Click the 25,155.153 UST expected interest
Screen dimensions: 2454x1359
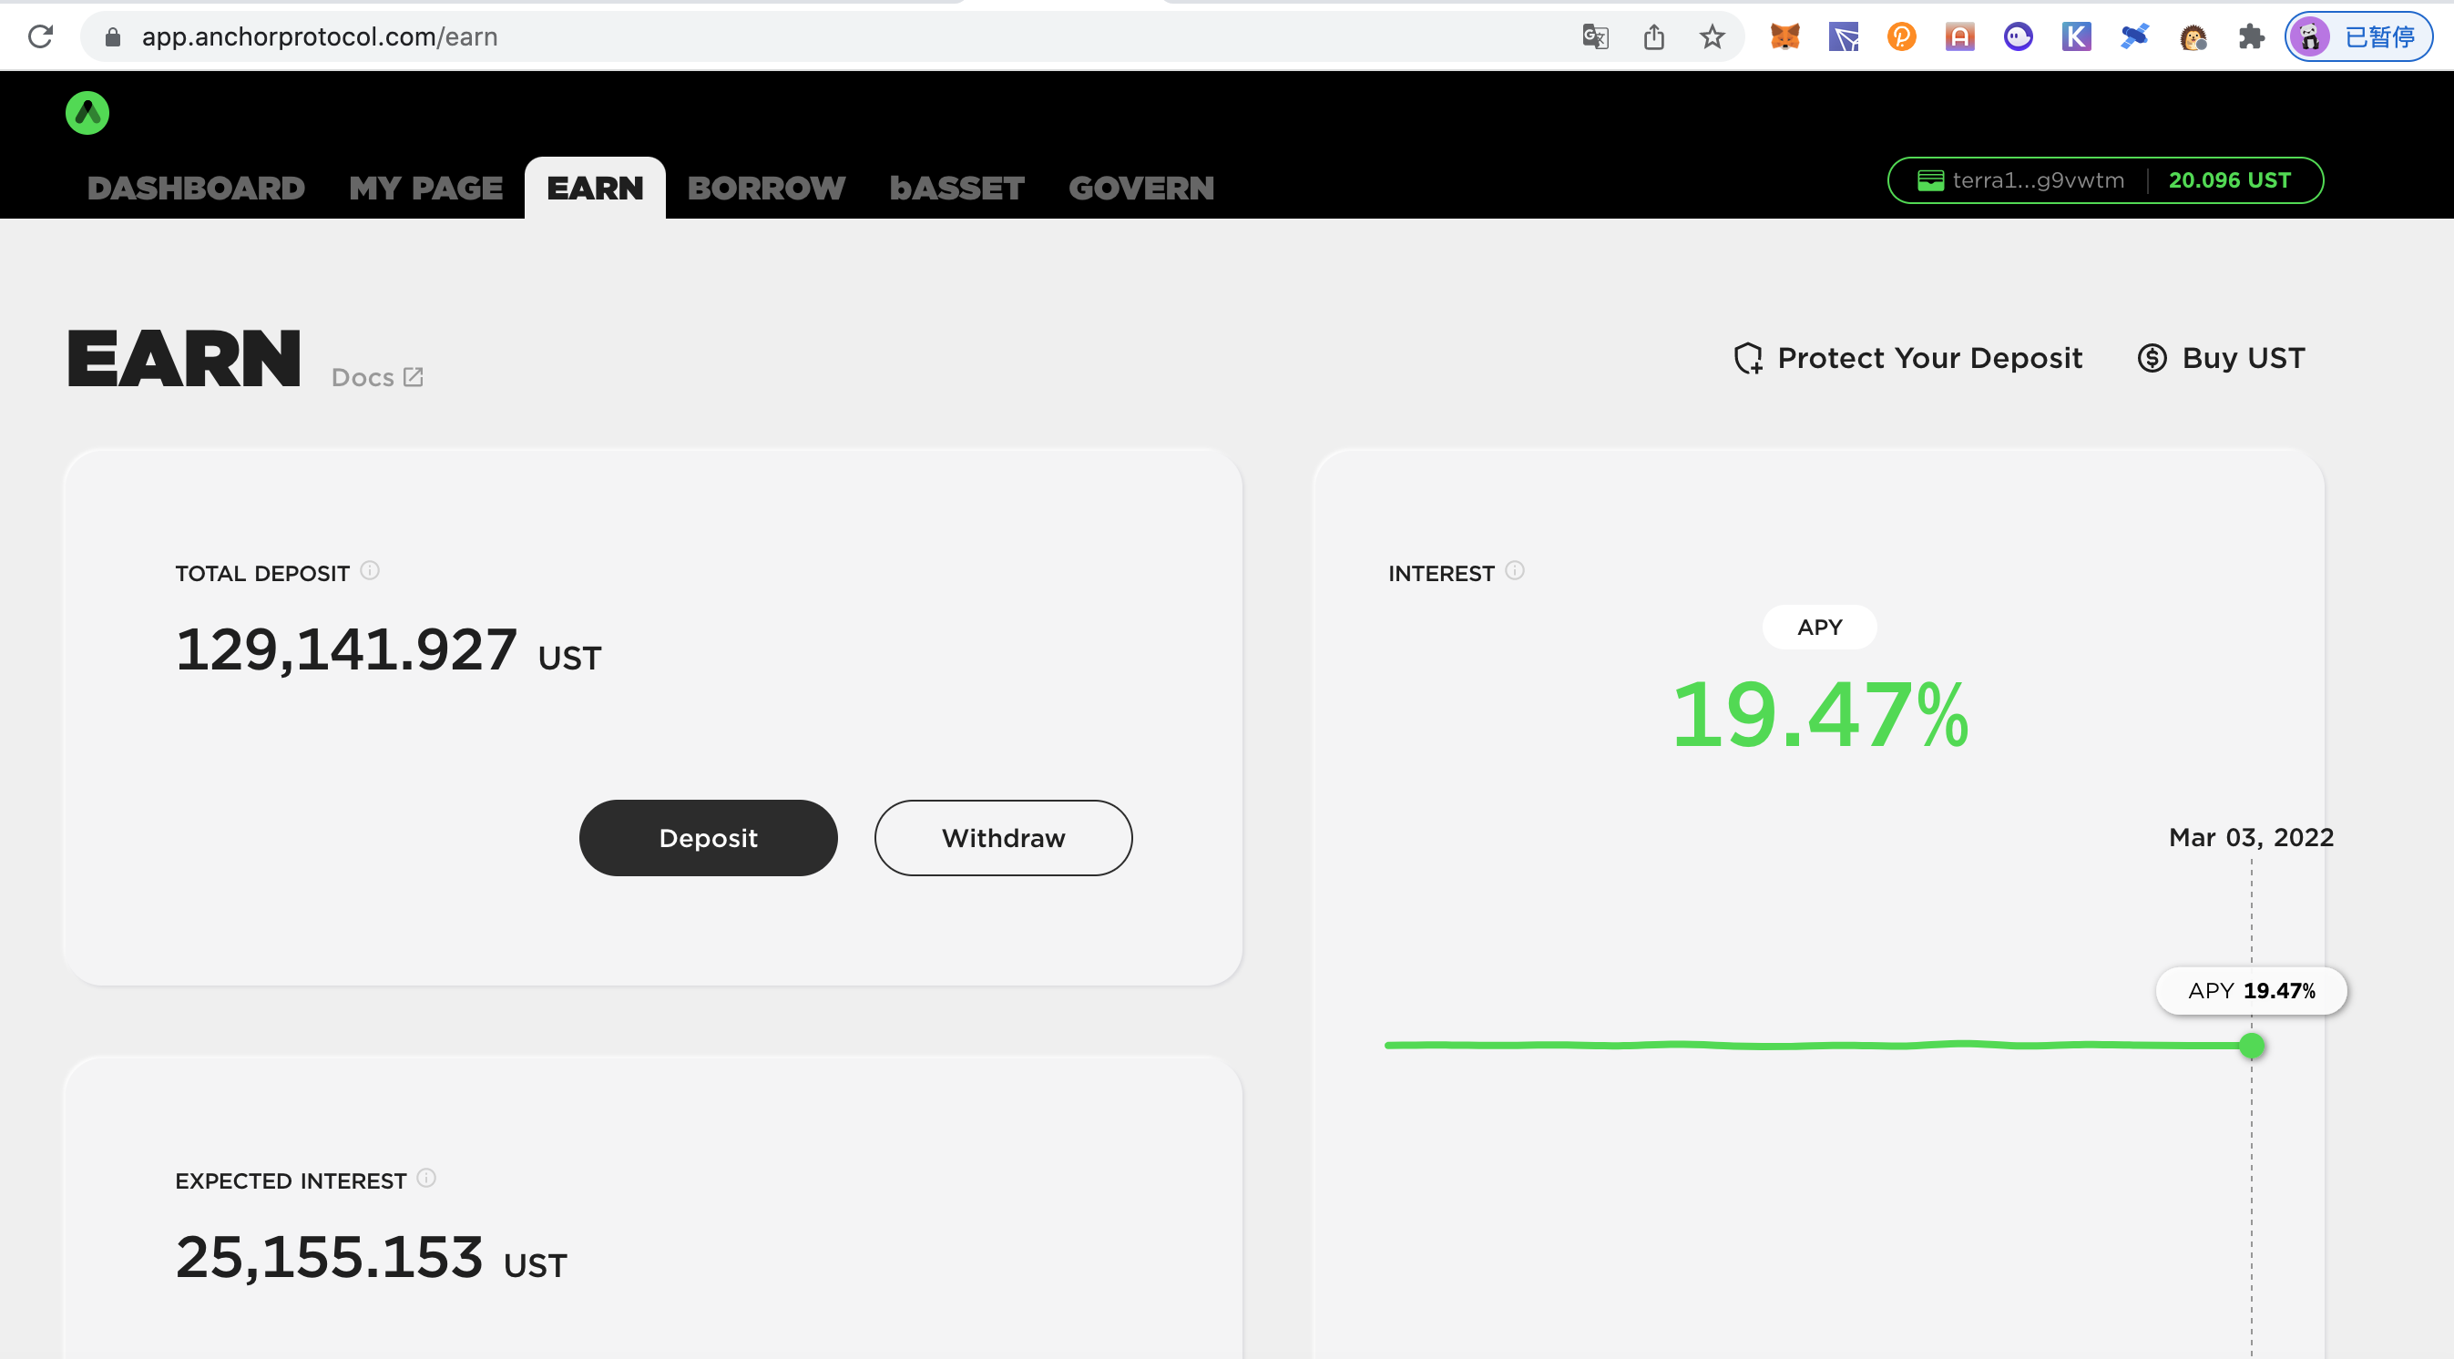(x=372, y=1257)
